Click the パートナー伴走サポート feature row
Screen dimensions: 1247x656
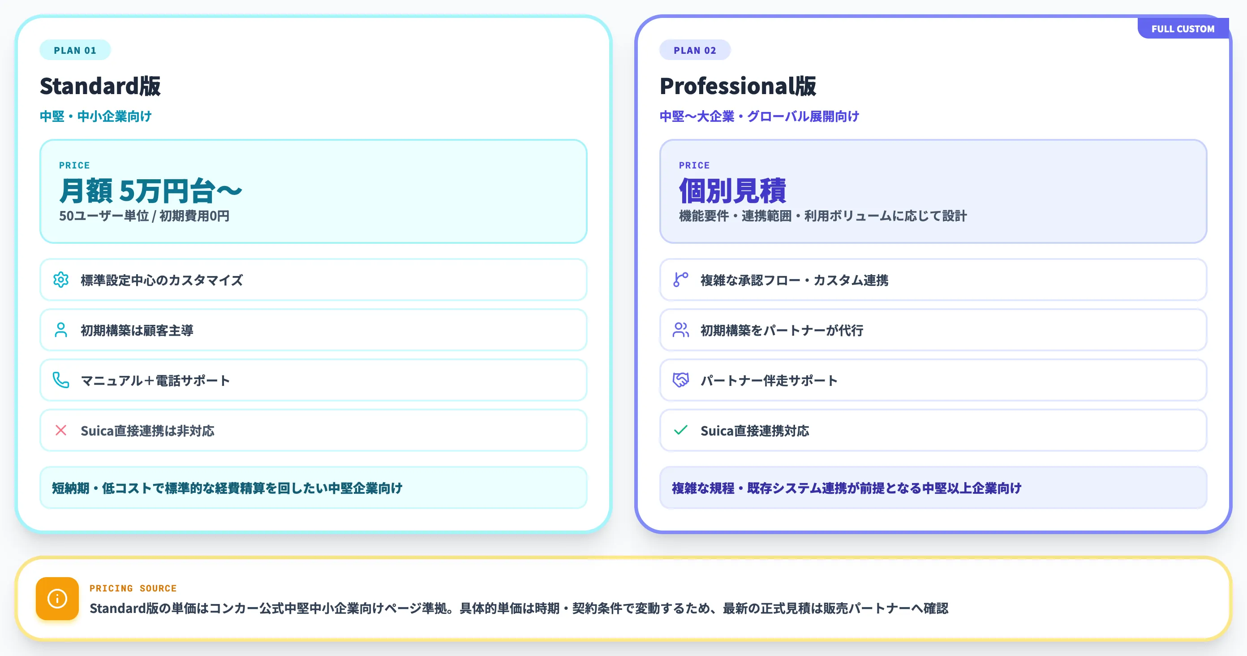click(x=933, y=380)
